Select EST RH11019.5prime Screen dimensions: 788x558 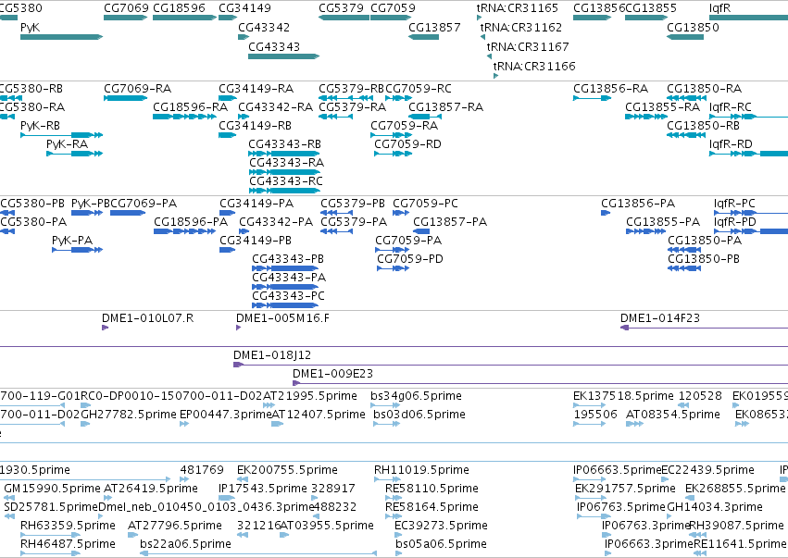387,479
